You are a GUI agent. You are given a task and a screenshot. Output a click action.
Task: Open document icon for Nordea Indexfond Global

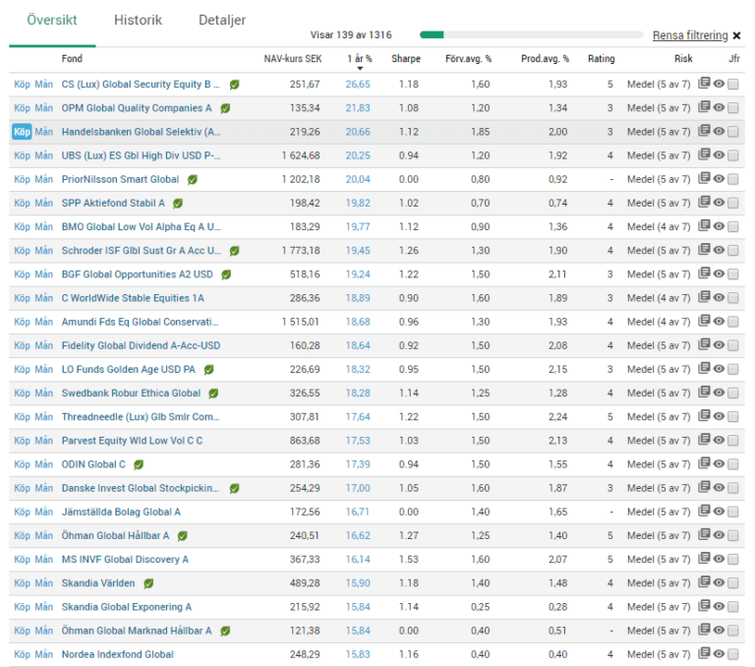pyautogui.click(x=704, y=654)
